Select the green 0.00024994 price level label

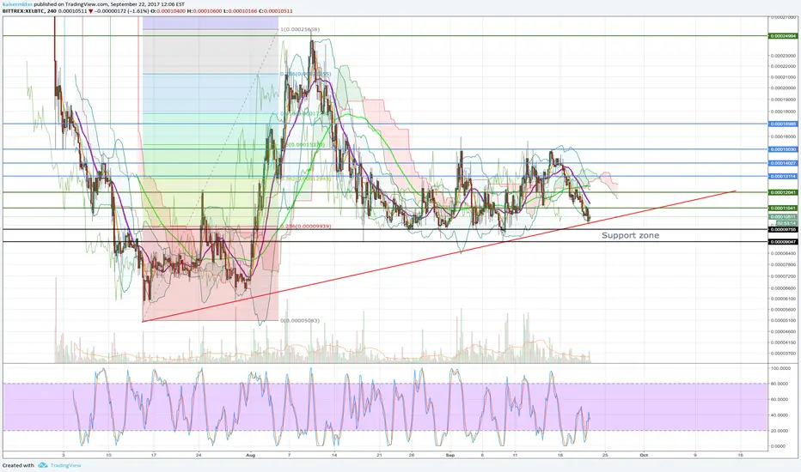click(x=783, y=36)
